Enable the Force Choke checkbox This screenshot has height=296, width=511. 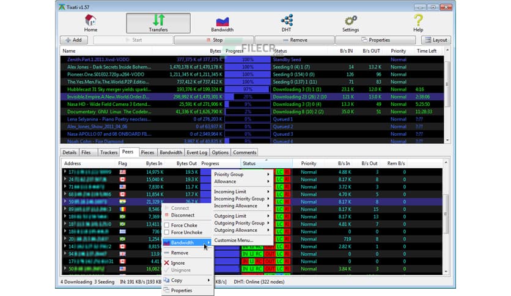[x=167, y=226]
